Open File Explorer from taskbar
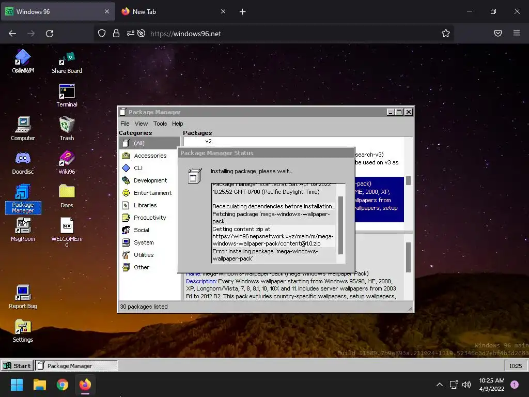The image size is (529, 397). point(39,385)
